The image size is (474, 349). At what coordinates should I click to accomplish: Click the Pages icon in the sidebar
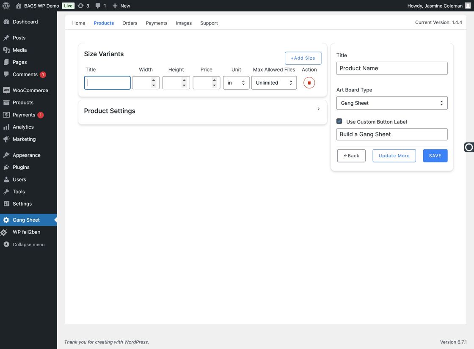6,62
